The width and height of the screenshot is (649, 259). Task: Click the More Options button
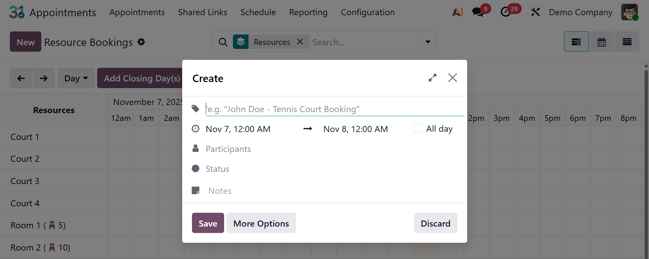coord(261,223)
